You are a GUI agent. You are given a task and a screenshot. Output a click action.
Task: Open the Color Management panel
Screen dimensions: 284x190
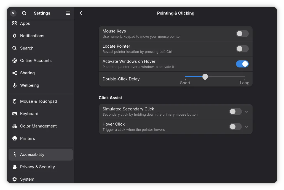(38, 126)
